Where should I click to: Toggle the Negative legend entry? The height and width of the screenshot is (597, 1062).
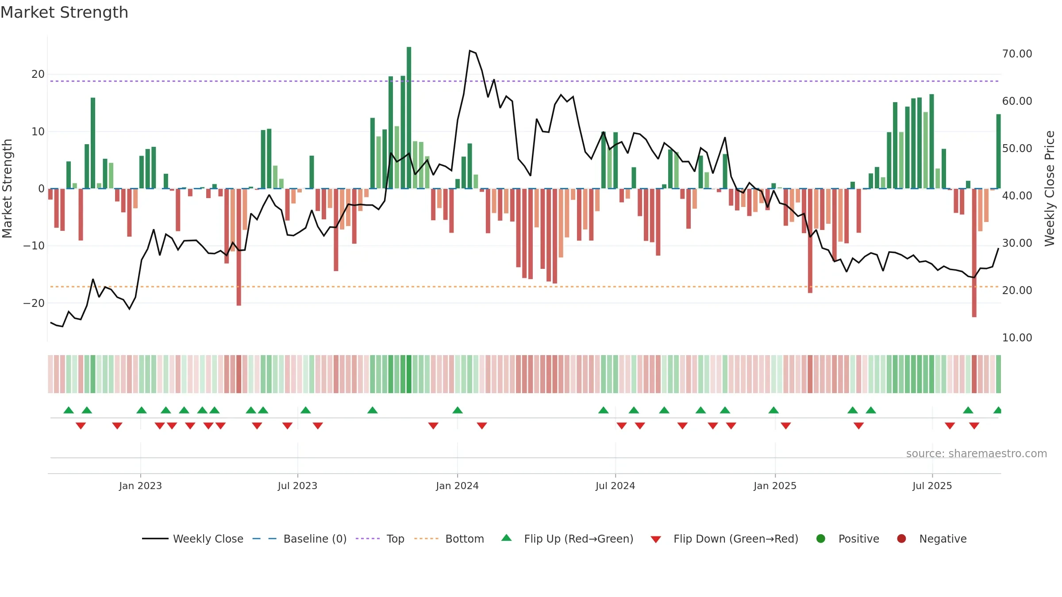point(931,539)
